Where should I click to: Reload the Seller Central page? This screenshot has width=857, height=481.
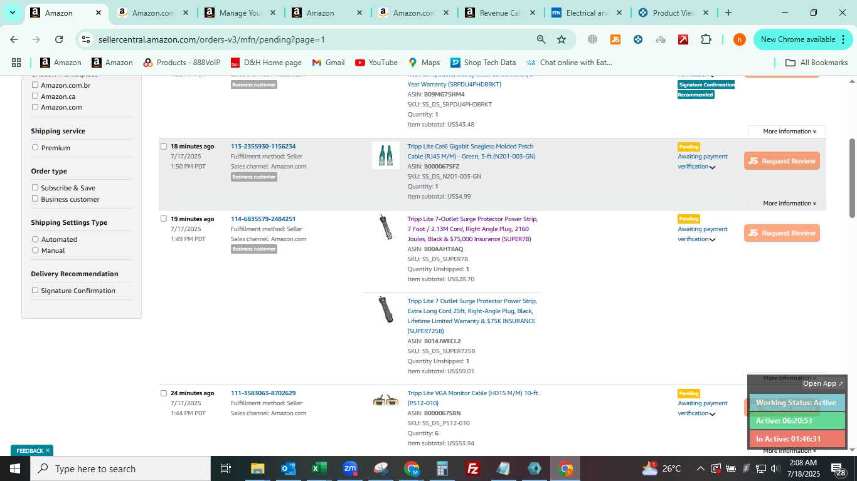click(59, 39)
